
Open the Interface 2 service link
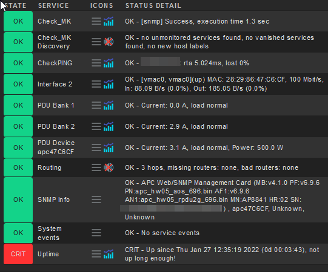click(55, 84)
